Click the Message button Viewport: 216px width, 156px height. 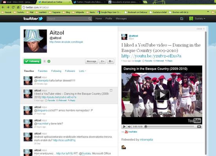point(92,61)
